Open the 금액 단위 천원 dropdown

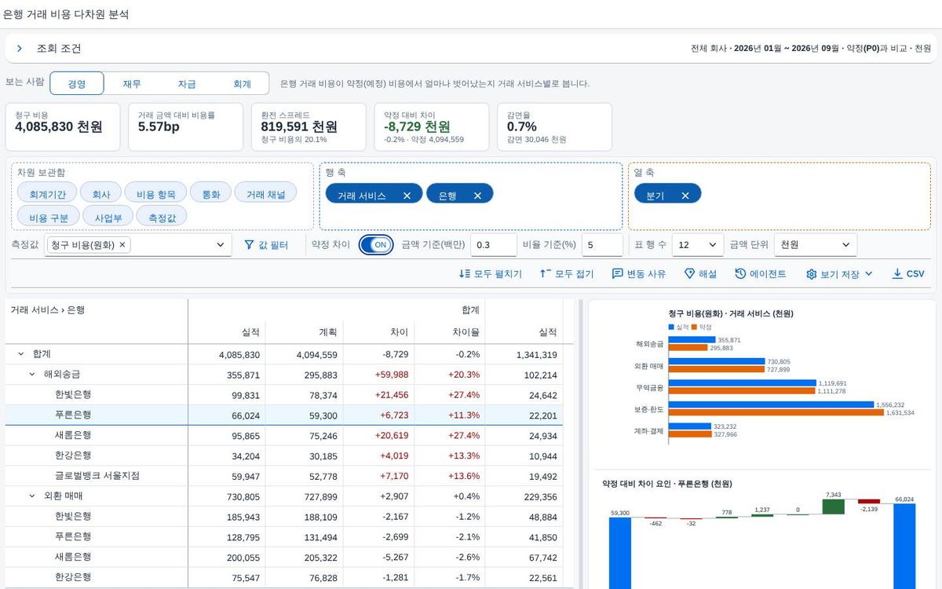click(816, 245)
